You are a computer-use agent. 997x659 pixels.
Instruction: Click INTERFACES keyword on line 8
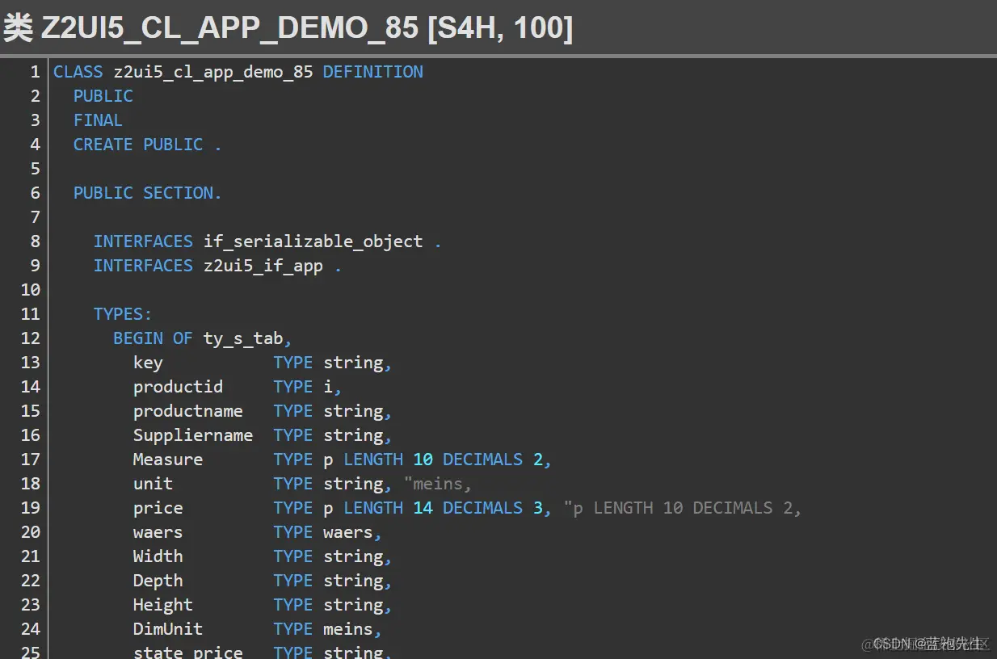pos(143,241)
